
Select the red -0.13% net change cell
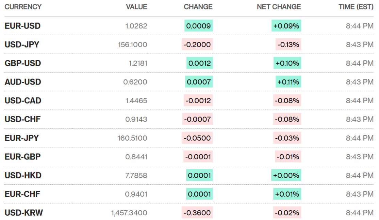point(288,44)
